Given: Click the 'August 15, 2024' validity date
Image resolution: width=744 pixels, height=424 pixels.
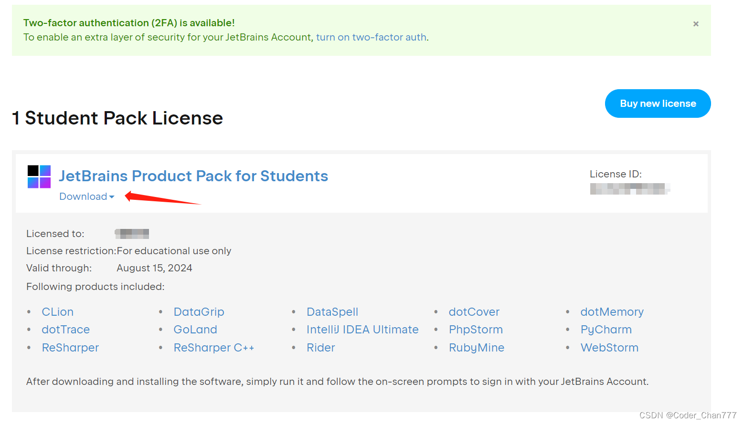Looking at the screenshot, I should pyautogui.click(x=154, y=268).
